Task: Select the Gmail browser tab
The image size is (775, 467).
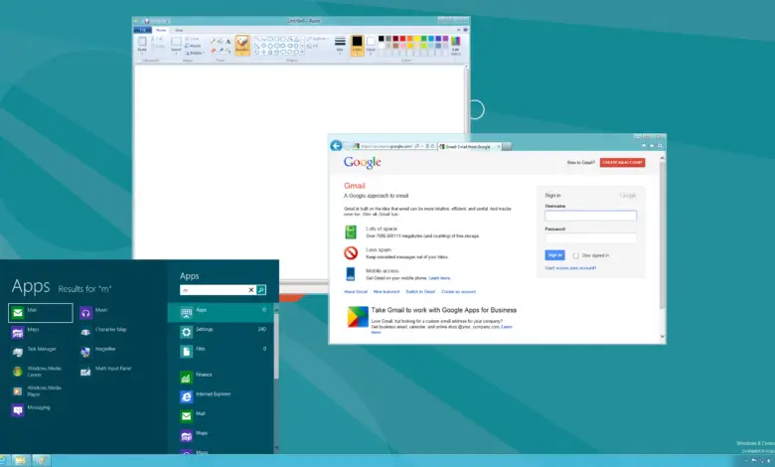Action: [x=469, y=147]
